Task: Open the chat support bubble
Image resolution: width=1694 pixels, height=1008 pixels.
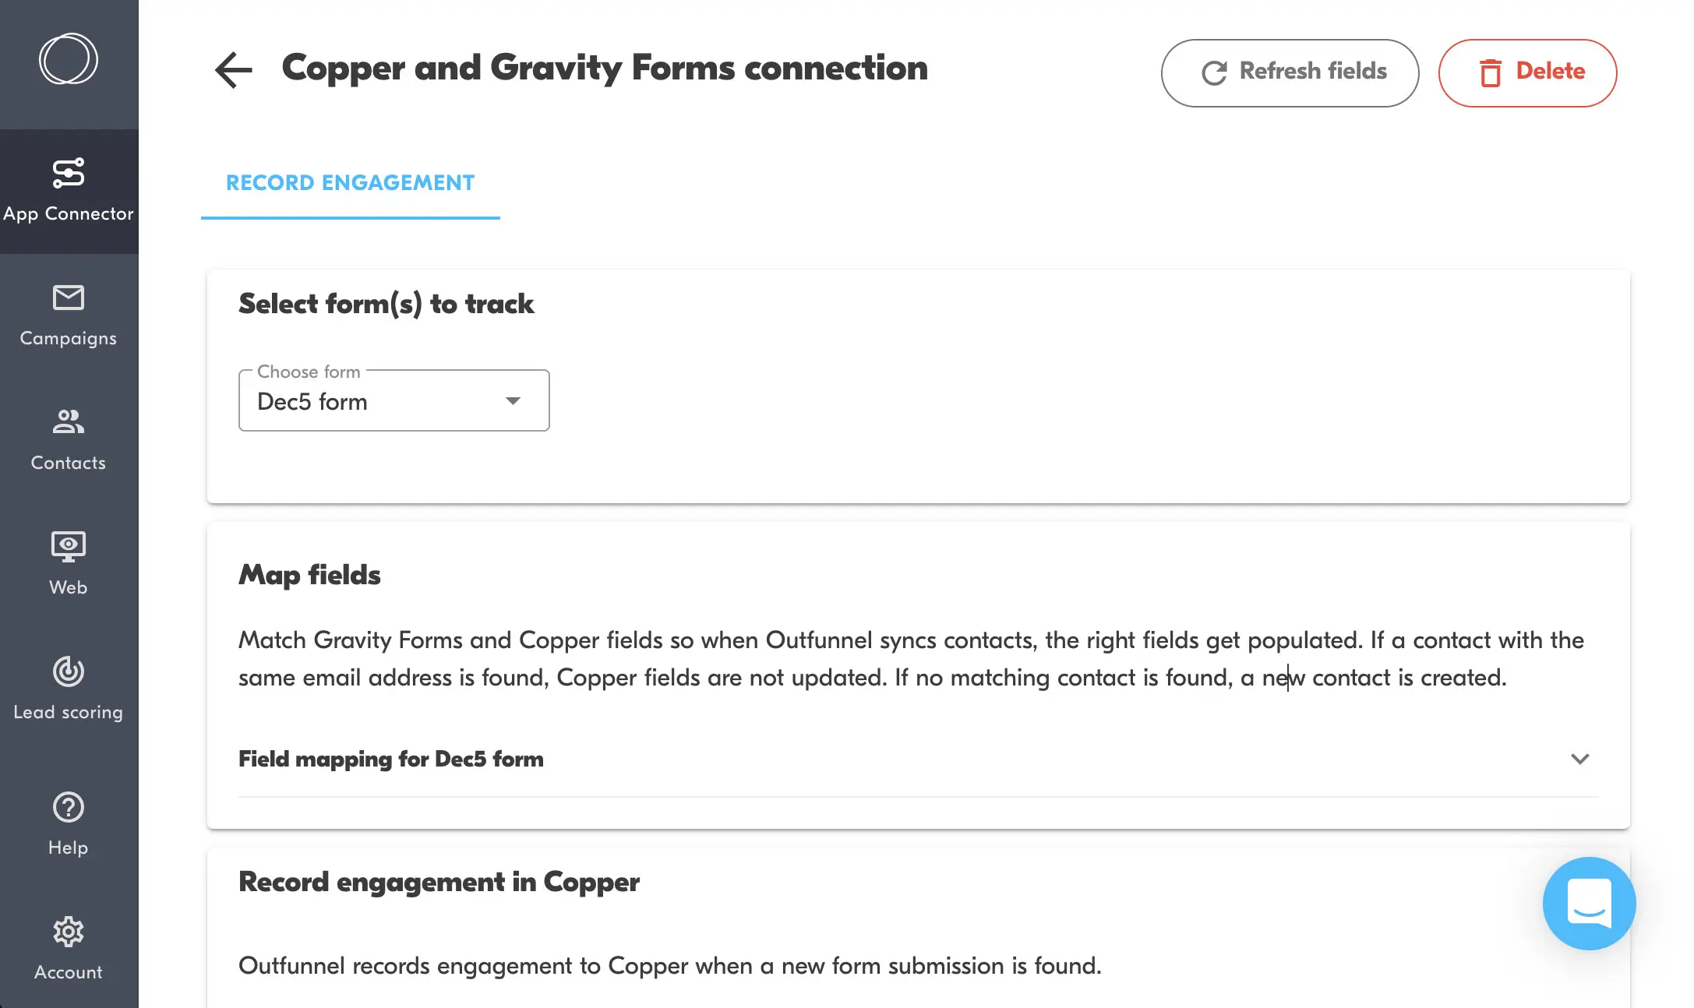Action: click(x=1589, y=903)
